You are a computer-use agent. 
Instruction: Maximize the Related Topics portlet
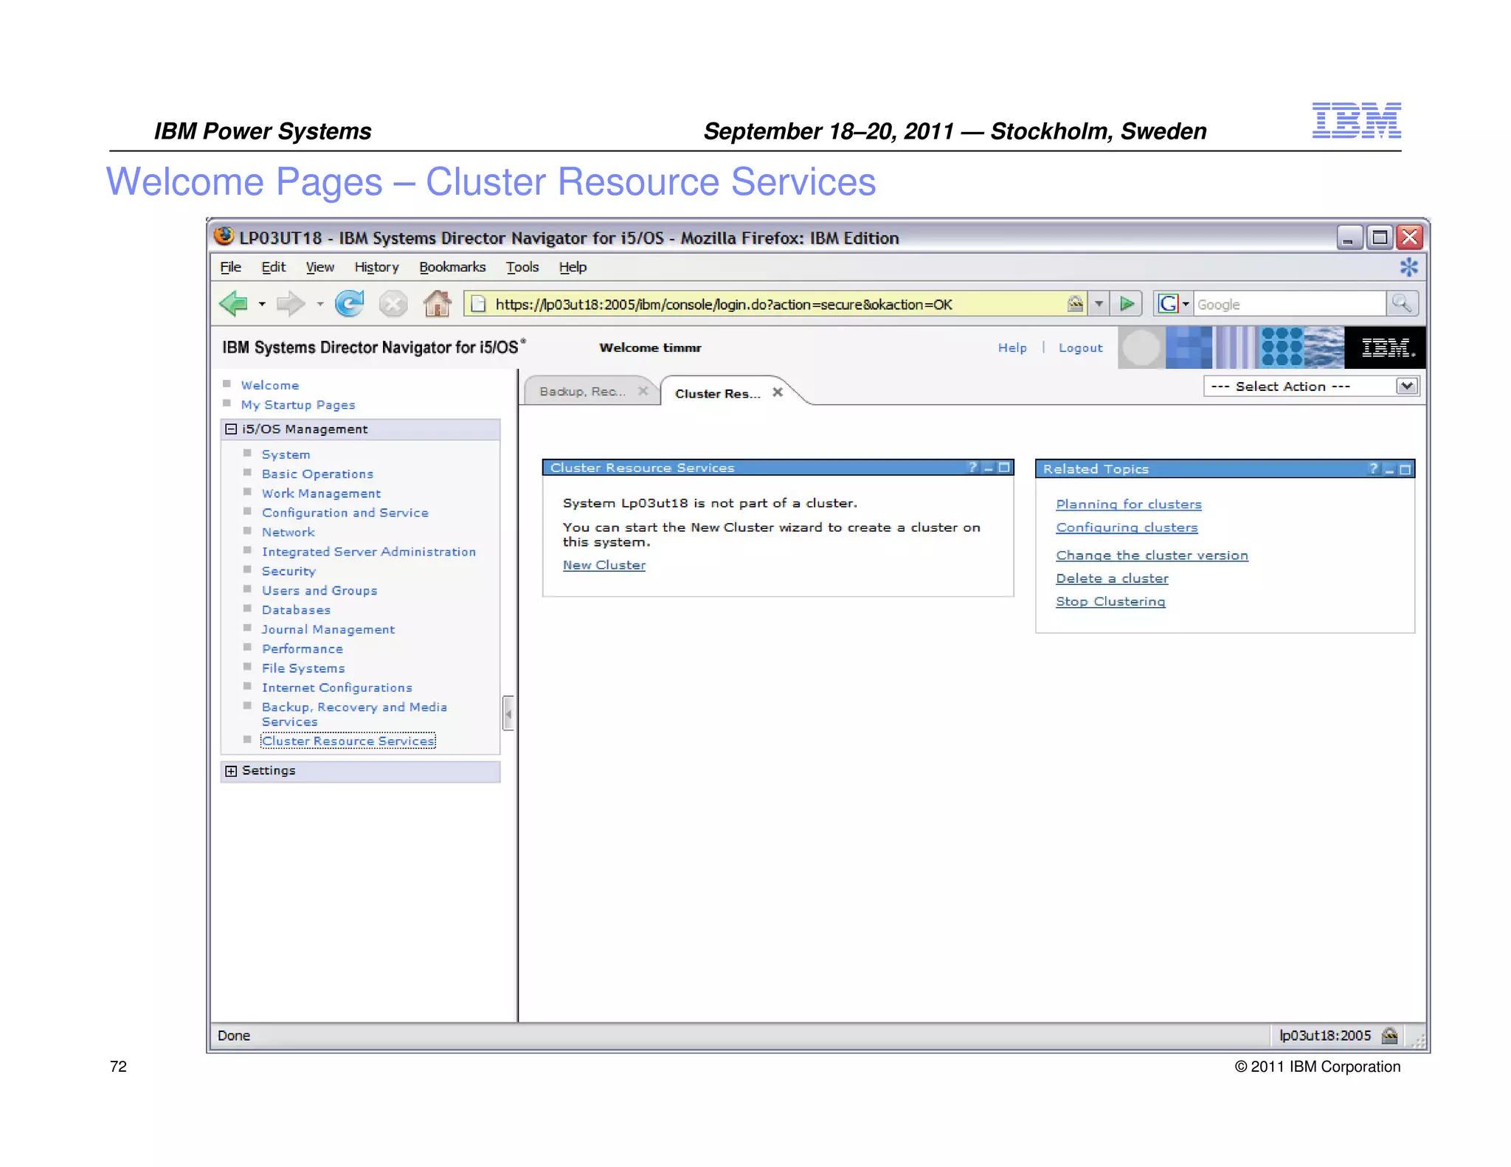(x=1405, y=469)
